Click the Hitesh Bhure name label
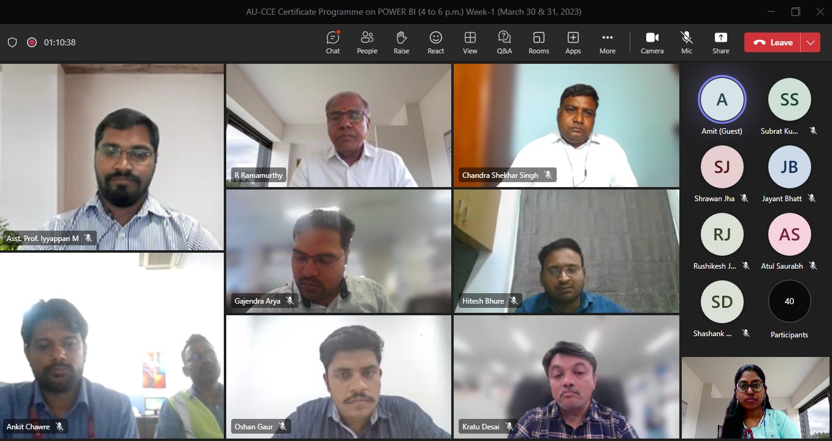This screenshot has height=441, width=832. click(483, 301)
